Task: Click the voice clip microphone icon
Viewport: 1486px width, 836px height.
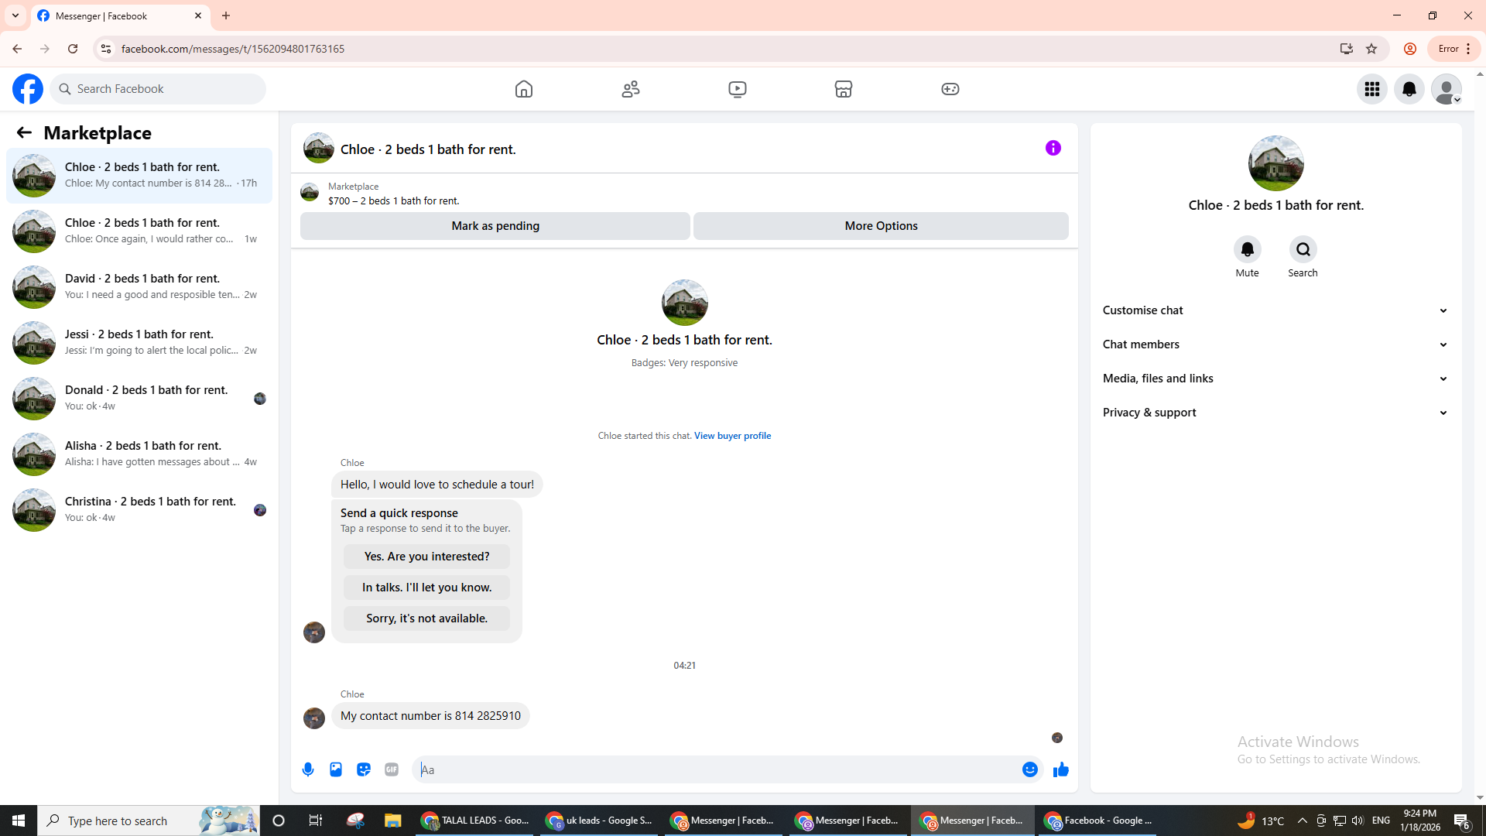Action: (x=308, y=769)
